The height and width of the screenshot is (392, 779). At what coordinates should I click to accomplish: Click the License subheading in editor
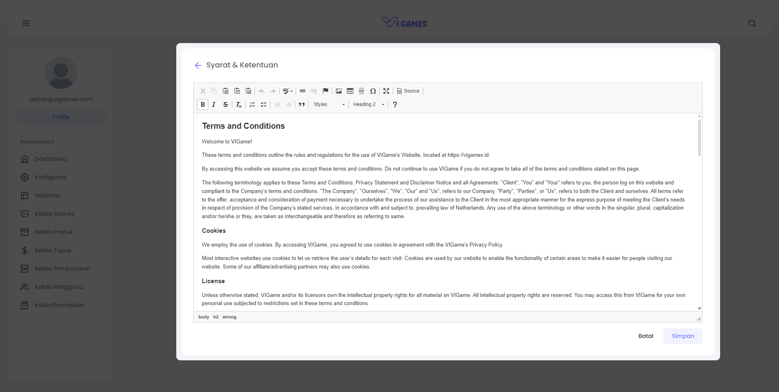pyautogui.click(x=213, y=281)
